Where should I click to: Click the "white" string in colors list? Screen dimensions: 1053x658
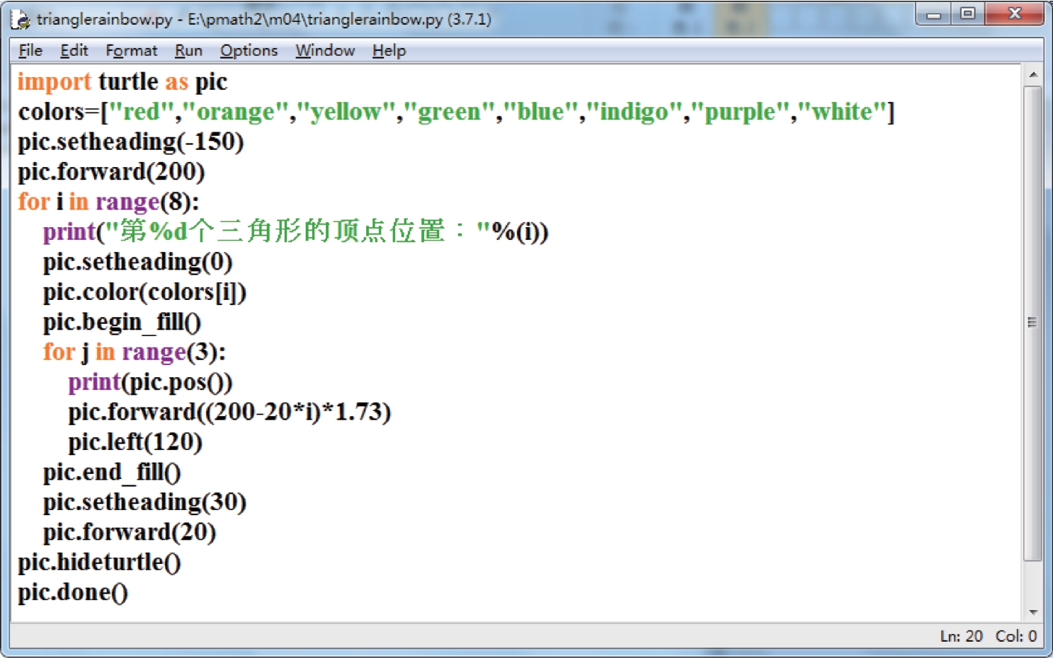pyautogui.click(x=843, y=112)
